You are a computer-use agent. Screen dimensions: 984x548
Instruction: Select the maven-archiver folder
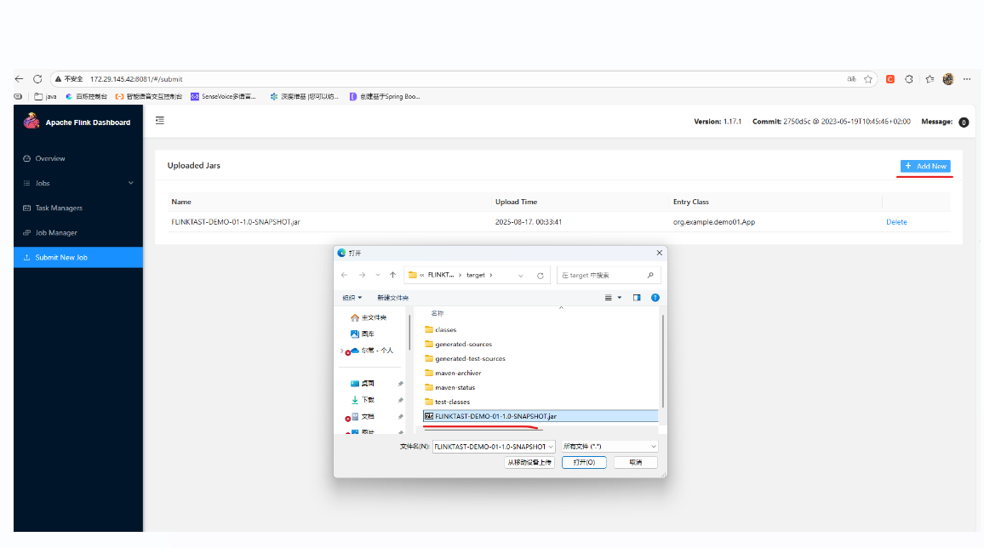[x=453, y=373]
